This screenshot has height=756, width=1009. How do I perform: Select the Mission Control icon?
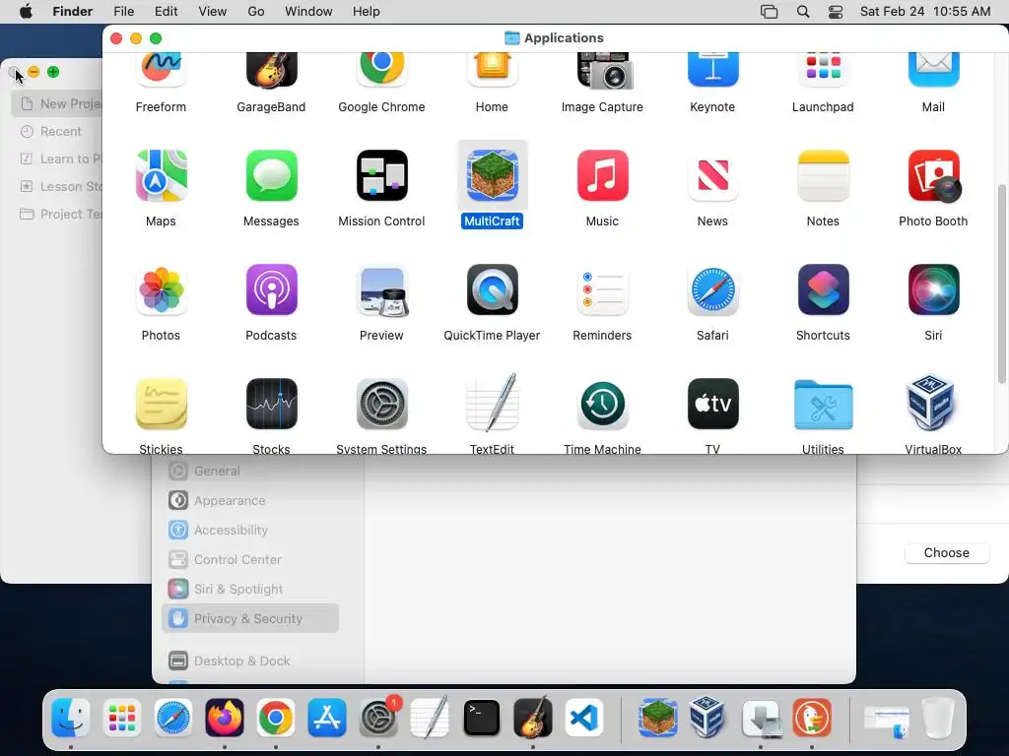click(382, 175)
